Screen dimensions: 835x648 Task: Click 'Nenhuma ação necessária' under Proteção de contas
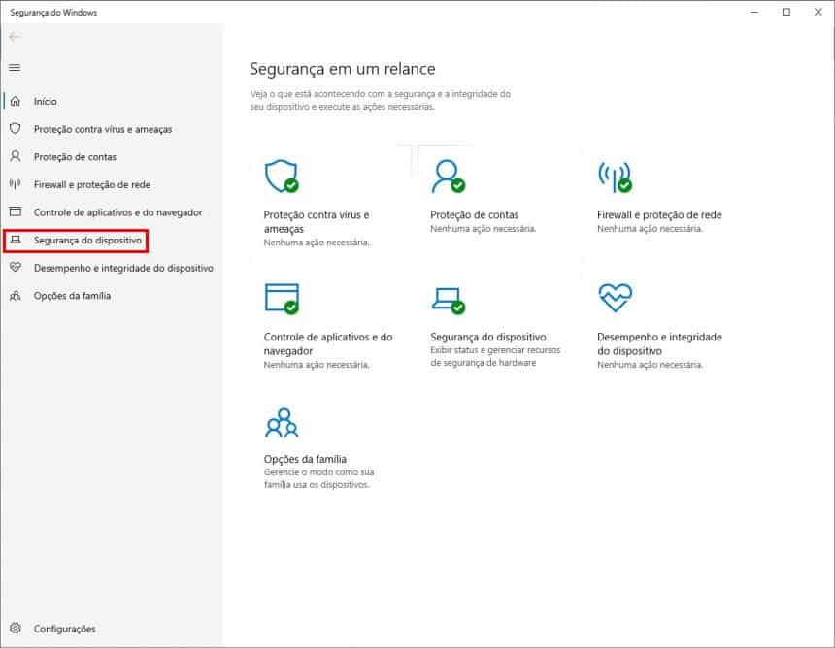tap(483, 229)
